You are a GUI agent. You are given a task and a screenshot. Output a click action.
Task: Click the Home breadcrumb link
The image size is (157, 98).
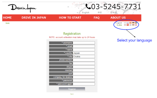tap(7, 23)
